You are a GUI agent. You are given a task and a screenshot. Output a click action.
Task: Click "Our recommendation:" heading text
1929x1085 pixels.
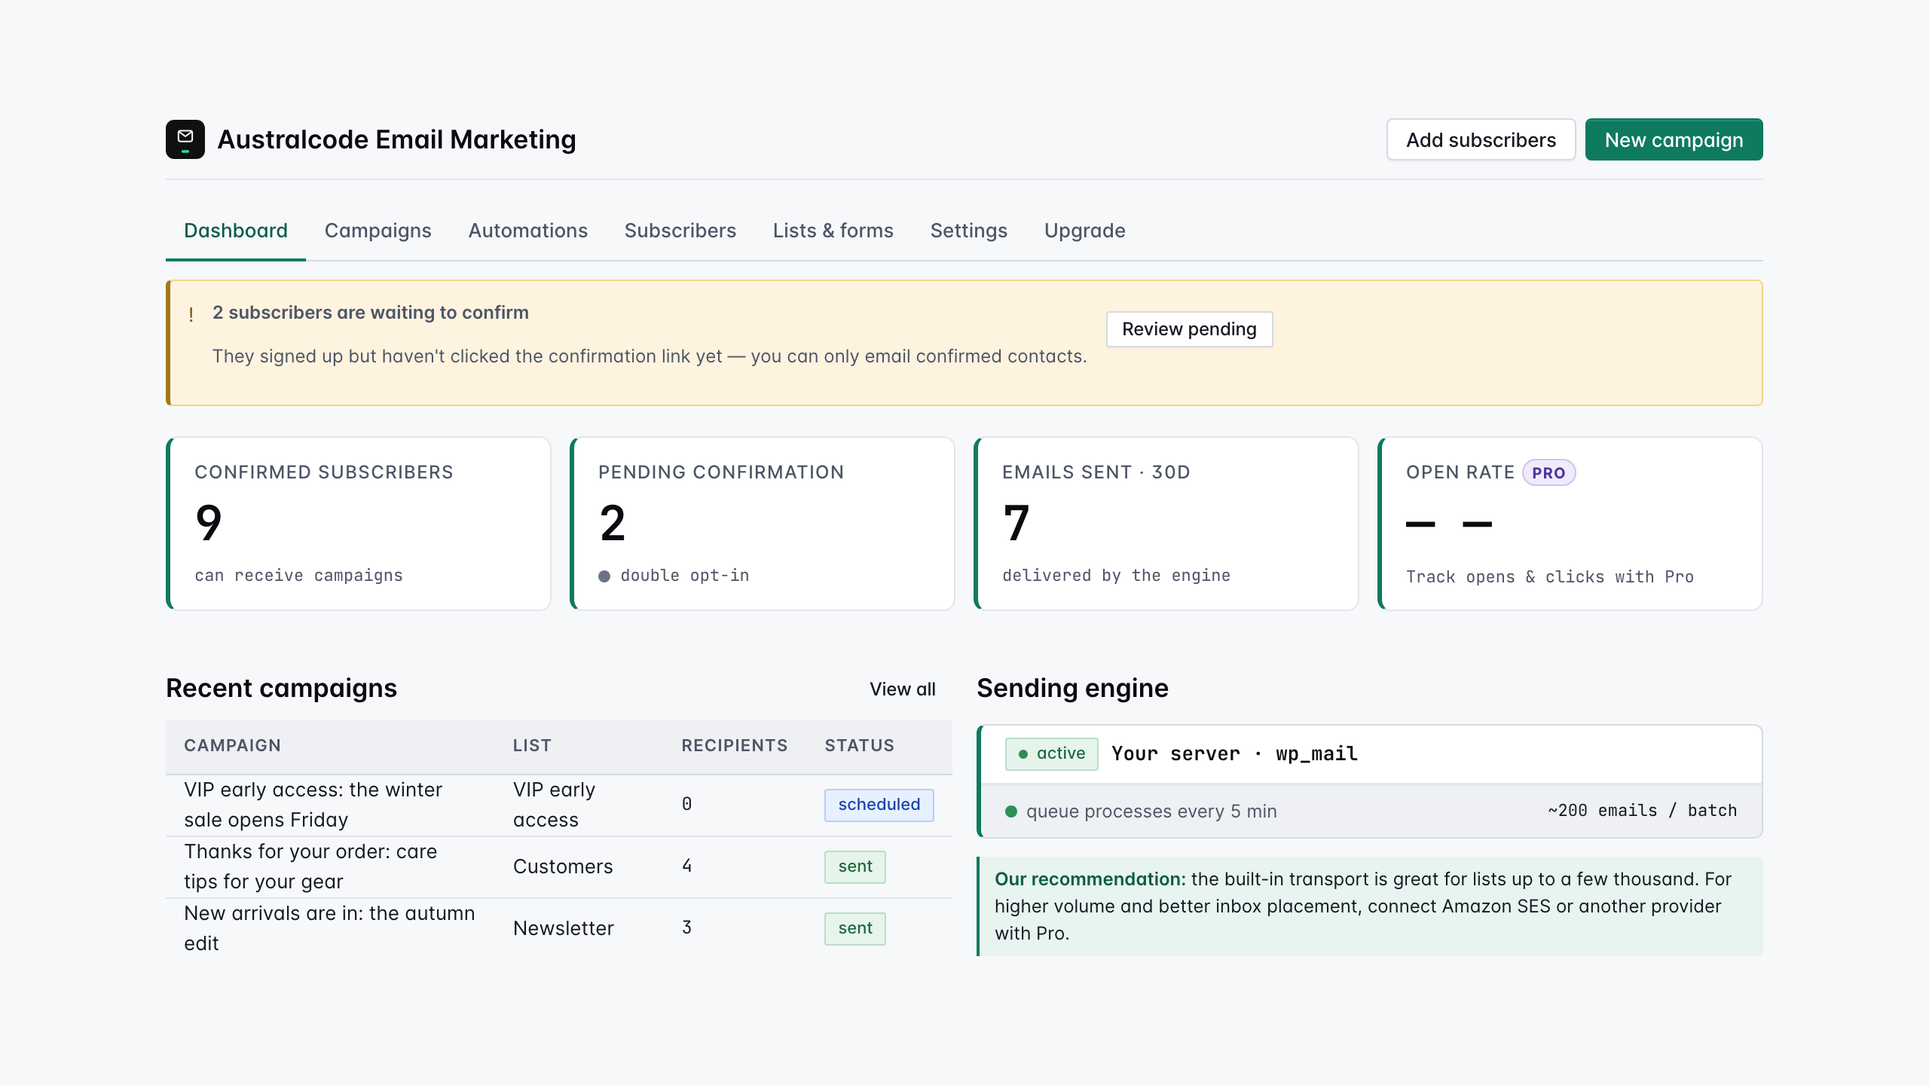point(1090,879)
